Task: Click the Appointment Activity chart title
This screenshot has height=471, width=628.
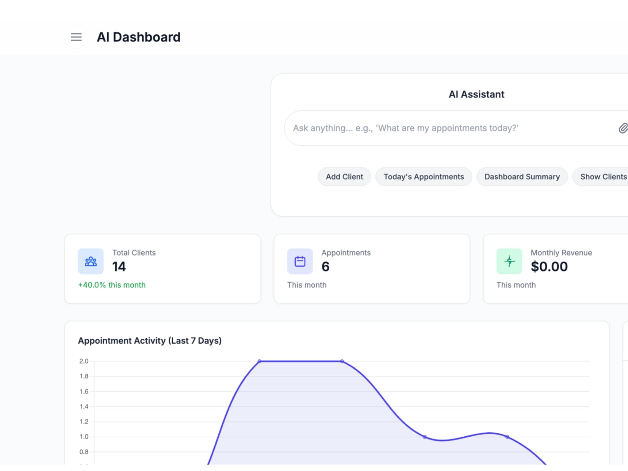Action: tap(150, 341)
